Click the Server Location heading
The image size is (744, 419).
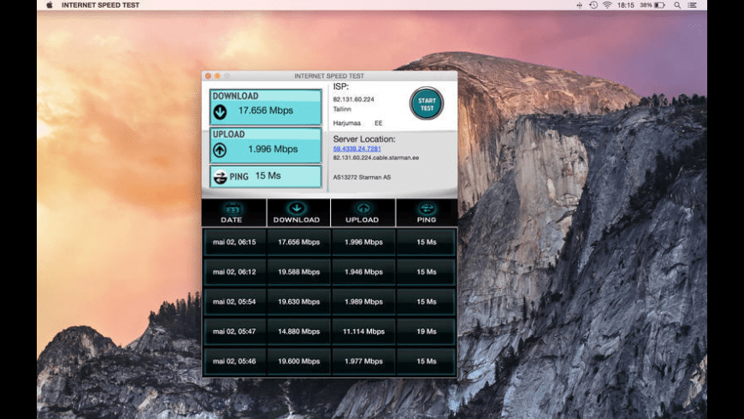pyautogui.click(x=364, y=139)
